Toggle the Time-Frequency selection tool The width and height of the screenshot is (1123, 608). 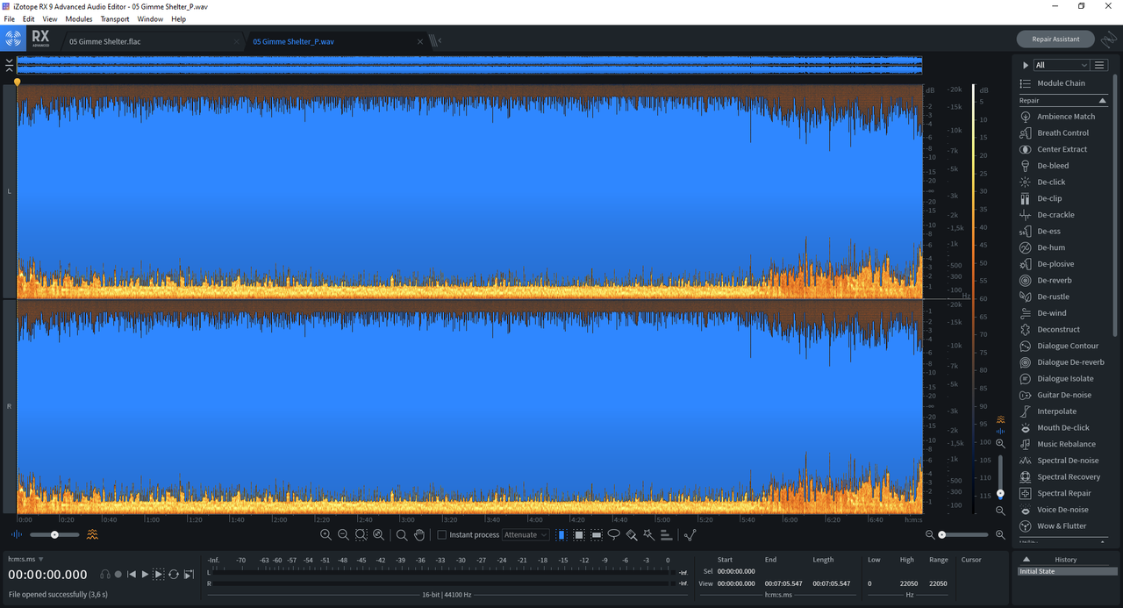(579, 534)
